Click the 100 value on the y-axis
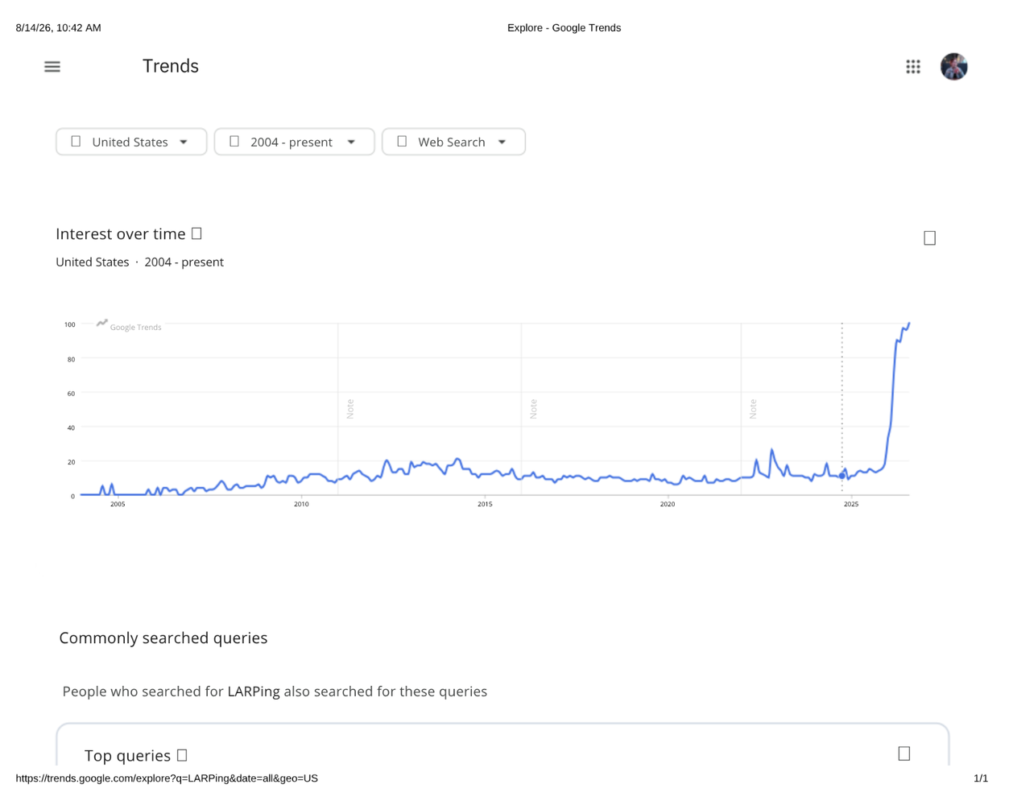The width and height of the screenshot is (1009, 805). (x=70, y=324)
